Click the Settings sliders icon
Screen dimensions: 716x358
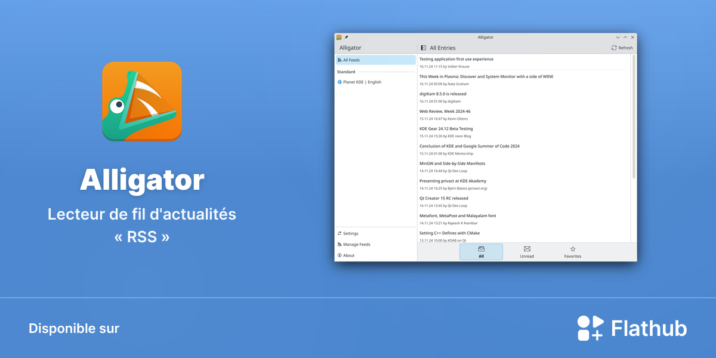pos(340,233)
